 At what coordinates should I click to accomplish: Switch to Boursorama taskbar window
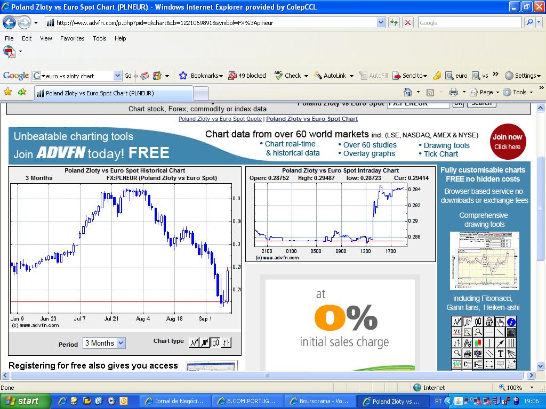(320, 402)
